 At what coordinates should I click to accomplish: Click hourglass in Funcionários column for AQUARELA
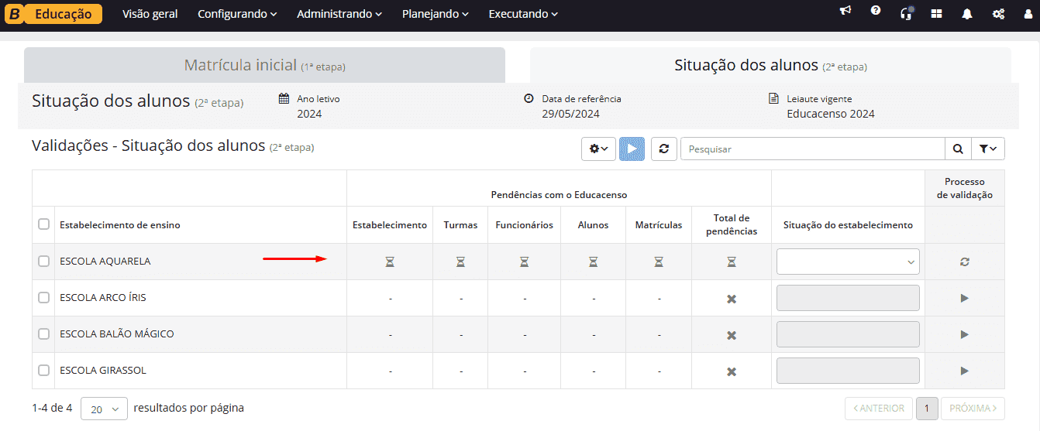(x=524, y=262)
